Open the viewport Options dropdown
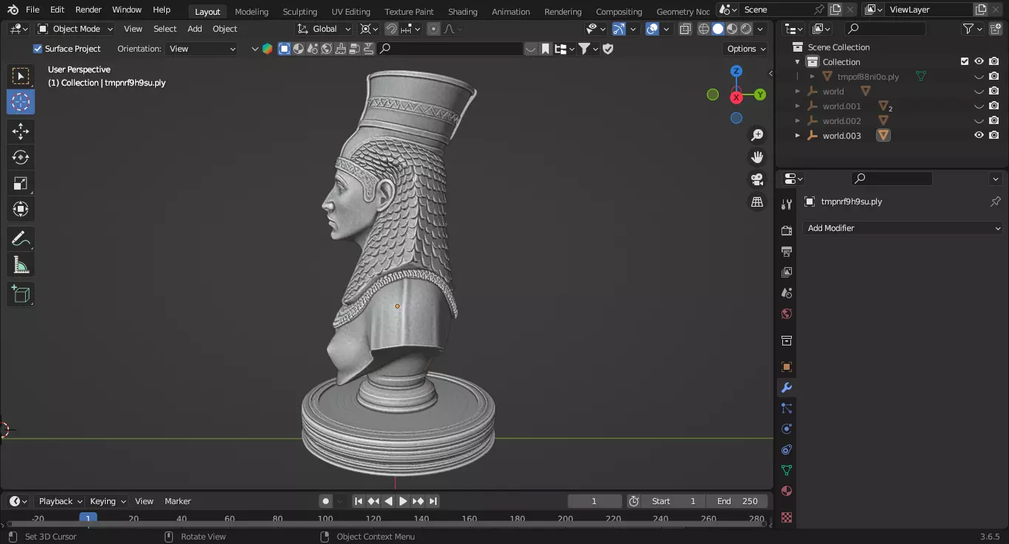 tap(746, 49)
